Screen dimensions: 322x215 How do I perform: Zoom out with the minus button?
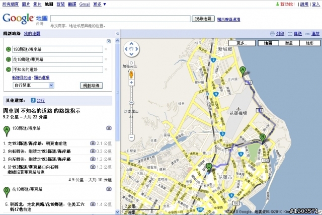131,137
